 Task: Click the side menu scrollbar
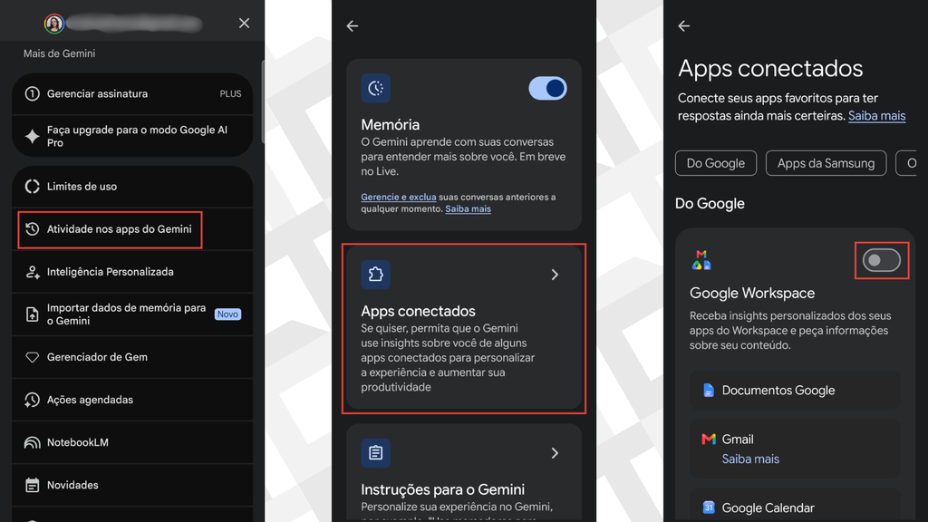(263, 101)
